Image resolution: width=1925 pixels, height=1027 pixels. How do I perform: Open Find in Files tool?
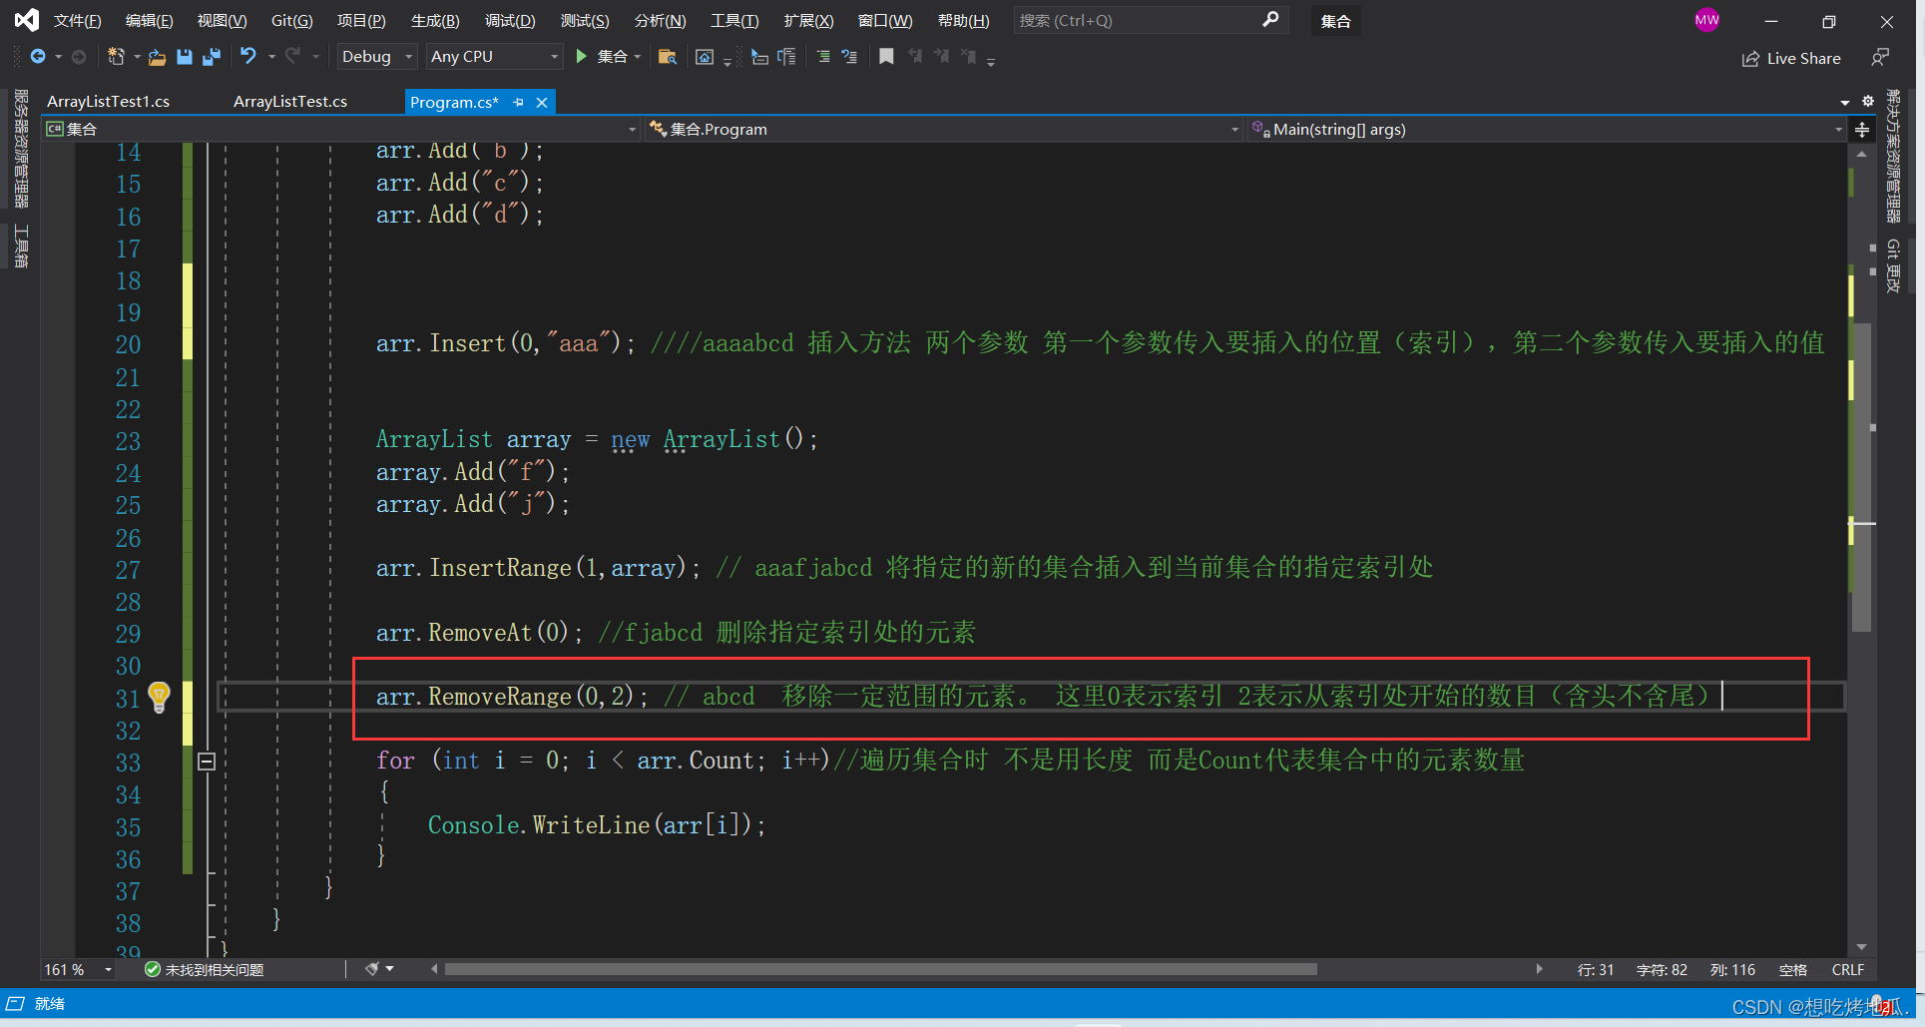(x=668, y=57)
